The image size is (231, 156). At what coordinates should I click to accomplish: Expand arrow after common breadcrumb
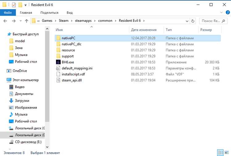tap(115, 21)
